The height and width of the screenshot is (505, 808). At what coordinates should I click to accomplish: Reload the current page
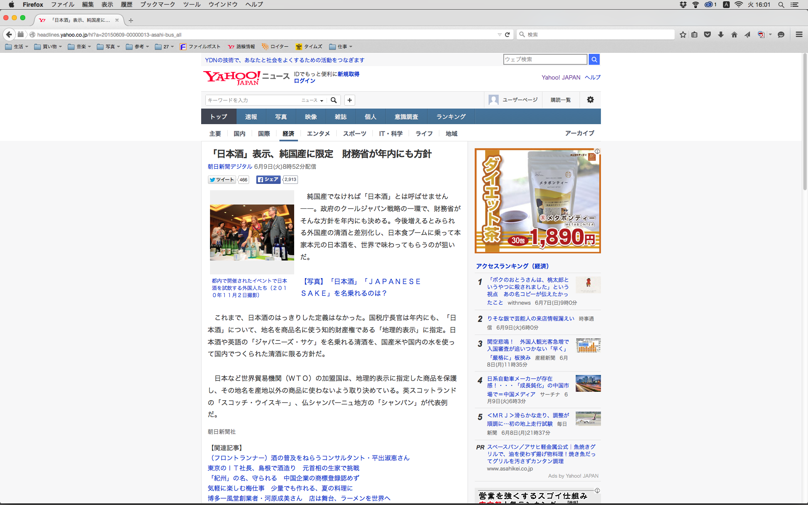508,35
